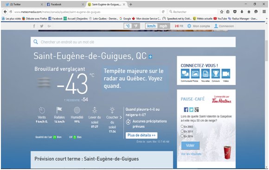269x170 pixels.
Task: Share page via Twitter header icon
Action: coord(42,26)
